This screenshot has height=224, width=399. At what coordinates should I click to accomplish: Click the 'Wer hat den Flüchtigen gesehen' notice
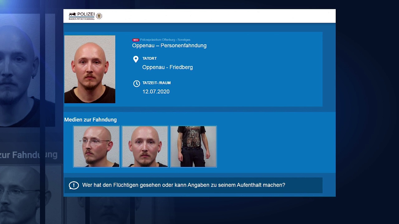184,185
